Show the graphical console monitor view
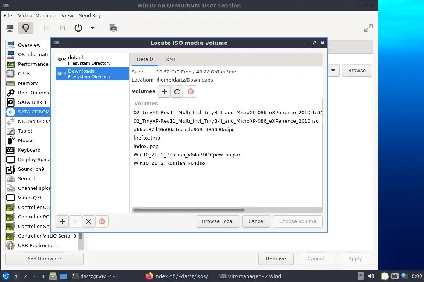The image size is (424, 282). point(10,28)
